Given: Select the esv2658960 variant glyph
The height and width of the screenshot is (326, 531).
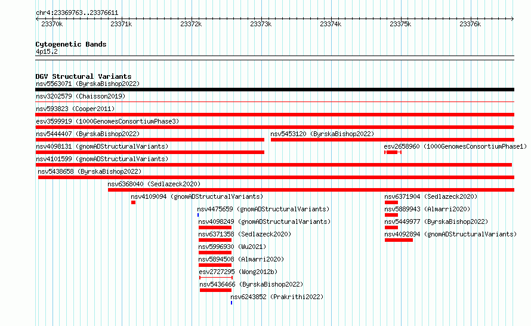Looking at the screenshot, I should coord(393,152).
